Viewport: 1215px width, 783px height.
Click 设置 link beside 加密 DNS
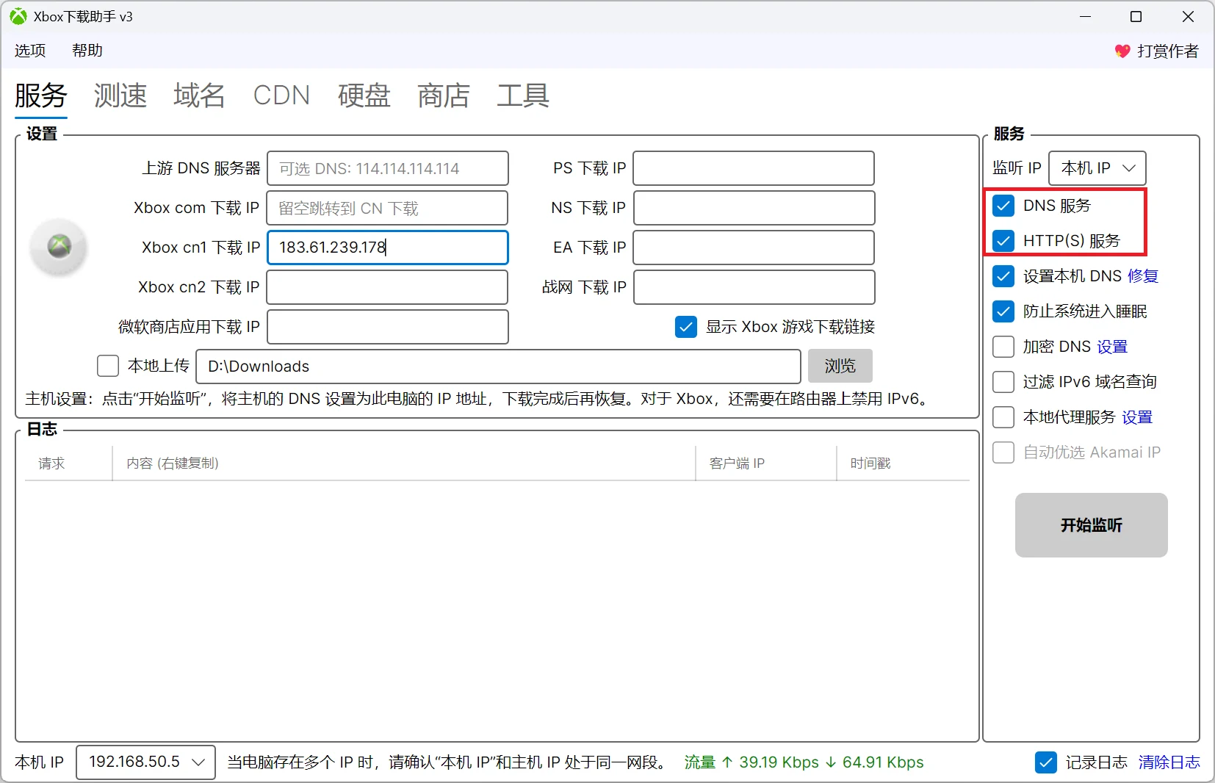(1112, 347)
